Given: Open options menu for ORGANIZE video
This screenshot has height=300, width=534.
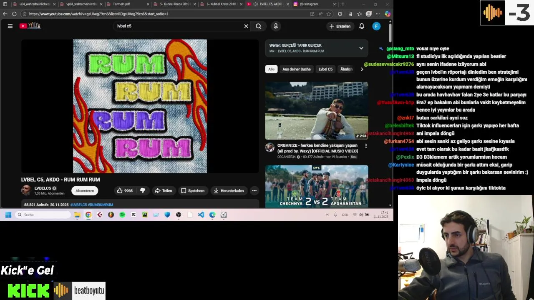Looking at the screenshot, I should click(366, 146).
